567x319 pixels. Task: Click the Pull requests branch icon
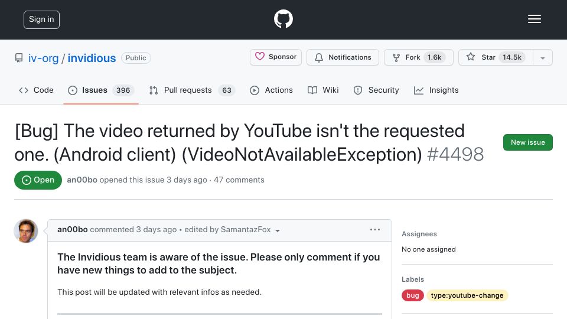(x=154, y=90)
